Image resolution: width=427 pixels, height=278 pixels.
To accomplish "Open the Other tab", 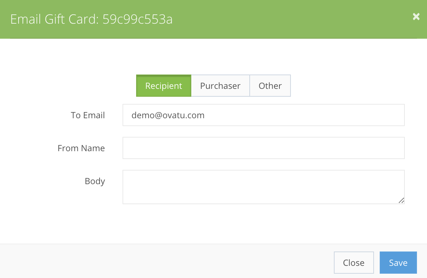I will pos(270,86).
